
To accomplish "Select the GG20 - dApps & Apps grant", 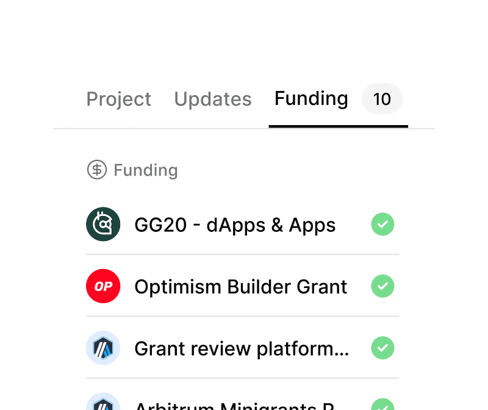I will [x=235, y=225].
